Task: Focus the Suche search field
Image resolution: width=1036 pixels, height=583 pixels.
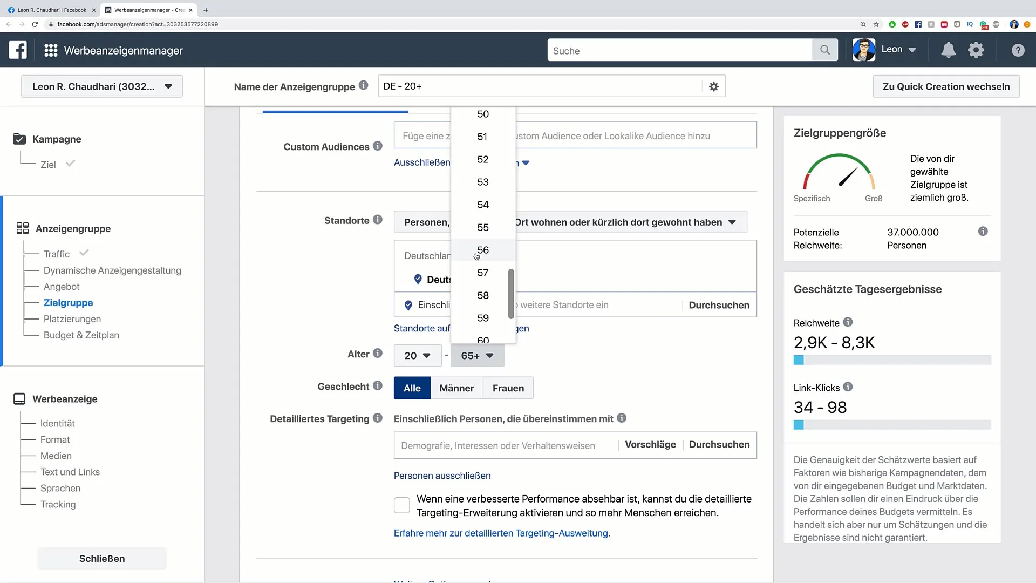Action: (680, 50)
